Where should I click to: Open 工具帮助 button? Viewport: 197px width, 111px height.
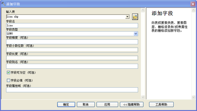click(161, 104)
